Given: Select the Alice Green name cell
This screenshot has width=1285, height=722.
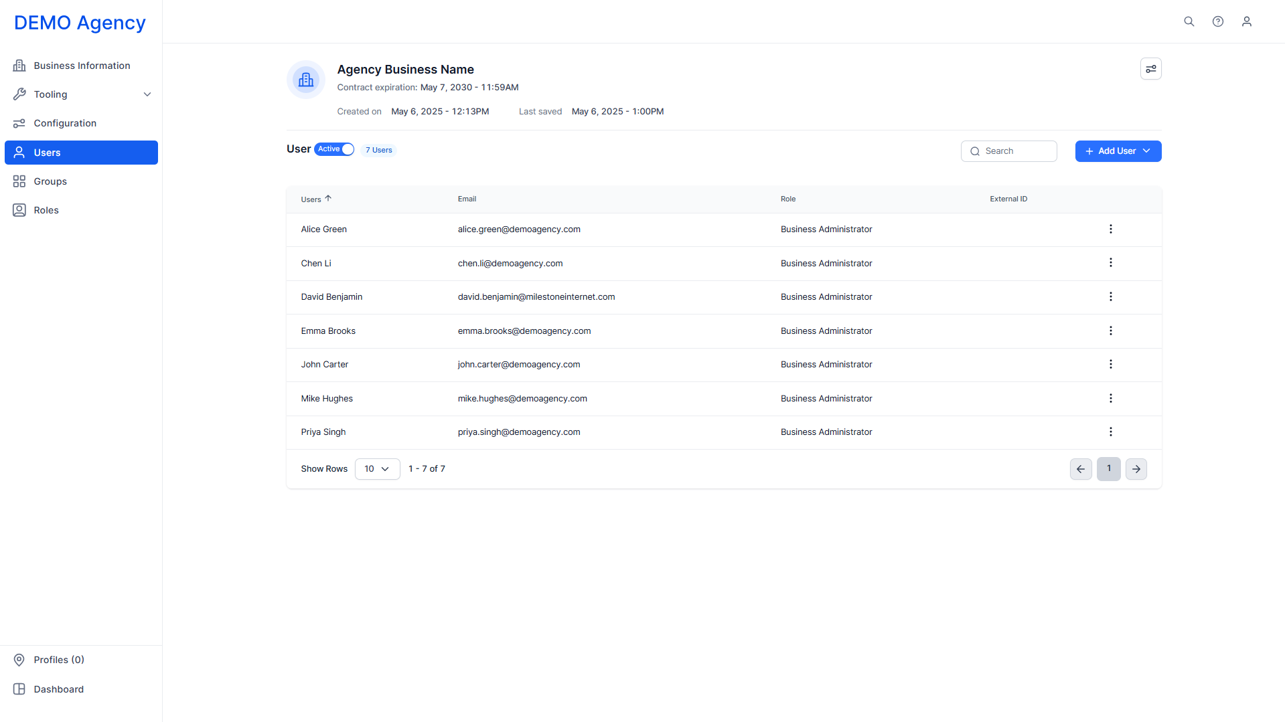Looking at the screenshot, I should point(324,229).
